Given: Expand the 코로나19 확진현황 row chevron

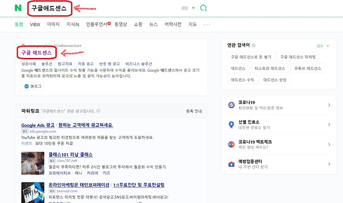Looking at the screenshot, I should point(329,105).
